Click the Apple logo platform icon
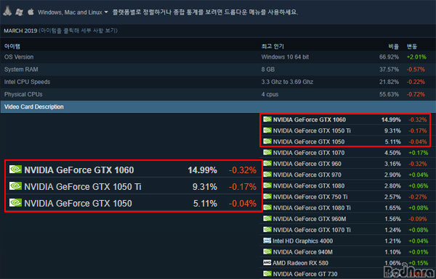This screenshot has height=279, width=436. point(31,12)
